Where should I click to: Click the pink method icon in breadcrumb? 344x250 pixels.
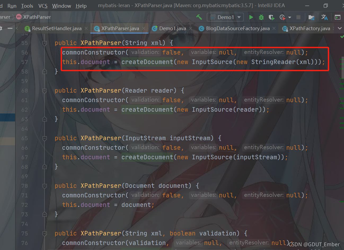[19, 17]
